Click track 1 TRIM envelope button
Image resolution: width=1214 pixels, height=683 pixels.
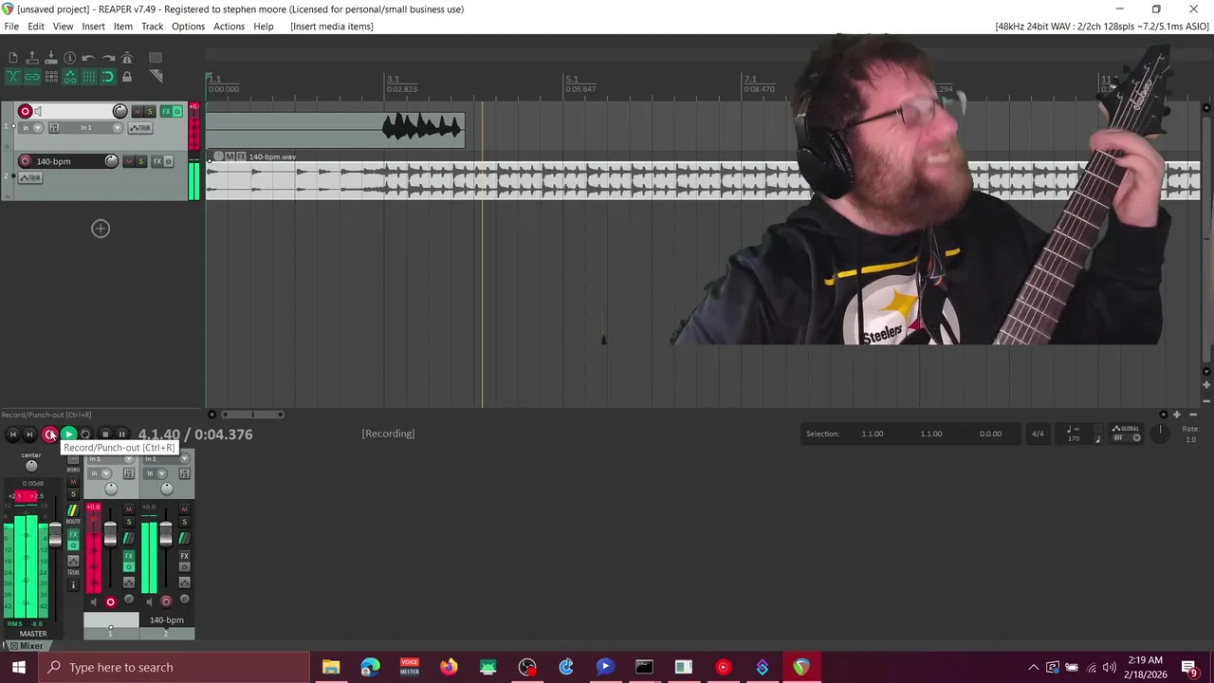[140, 128]
